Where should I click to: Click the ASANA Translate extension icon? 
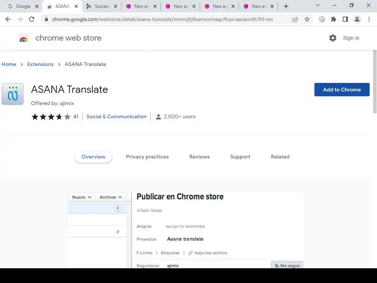coord(13,94)
